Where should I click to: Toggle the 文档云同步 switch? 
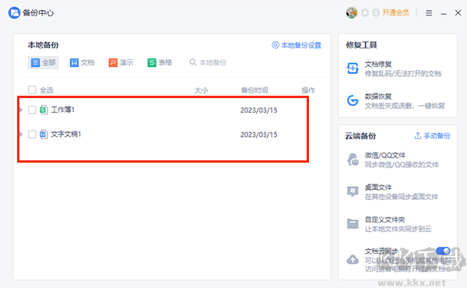click(443, 251)
